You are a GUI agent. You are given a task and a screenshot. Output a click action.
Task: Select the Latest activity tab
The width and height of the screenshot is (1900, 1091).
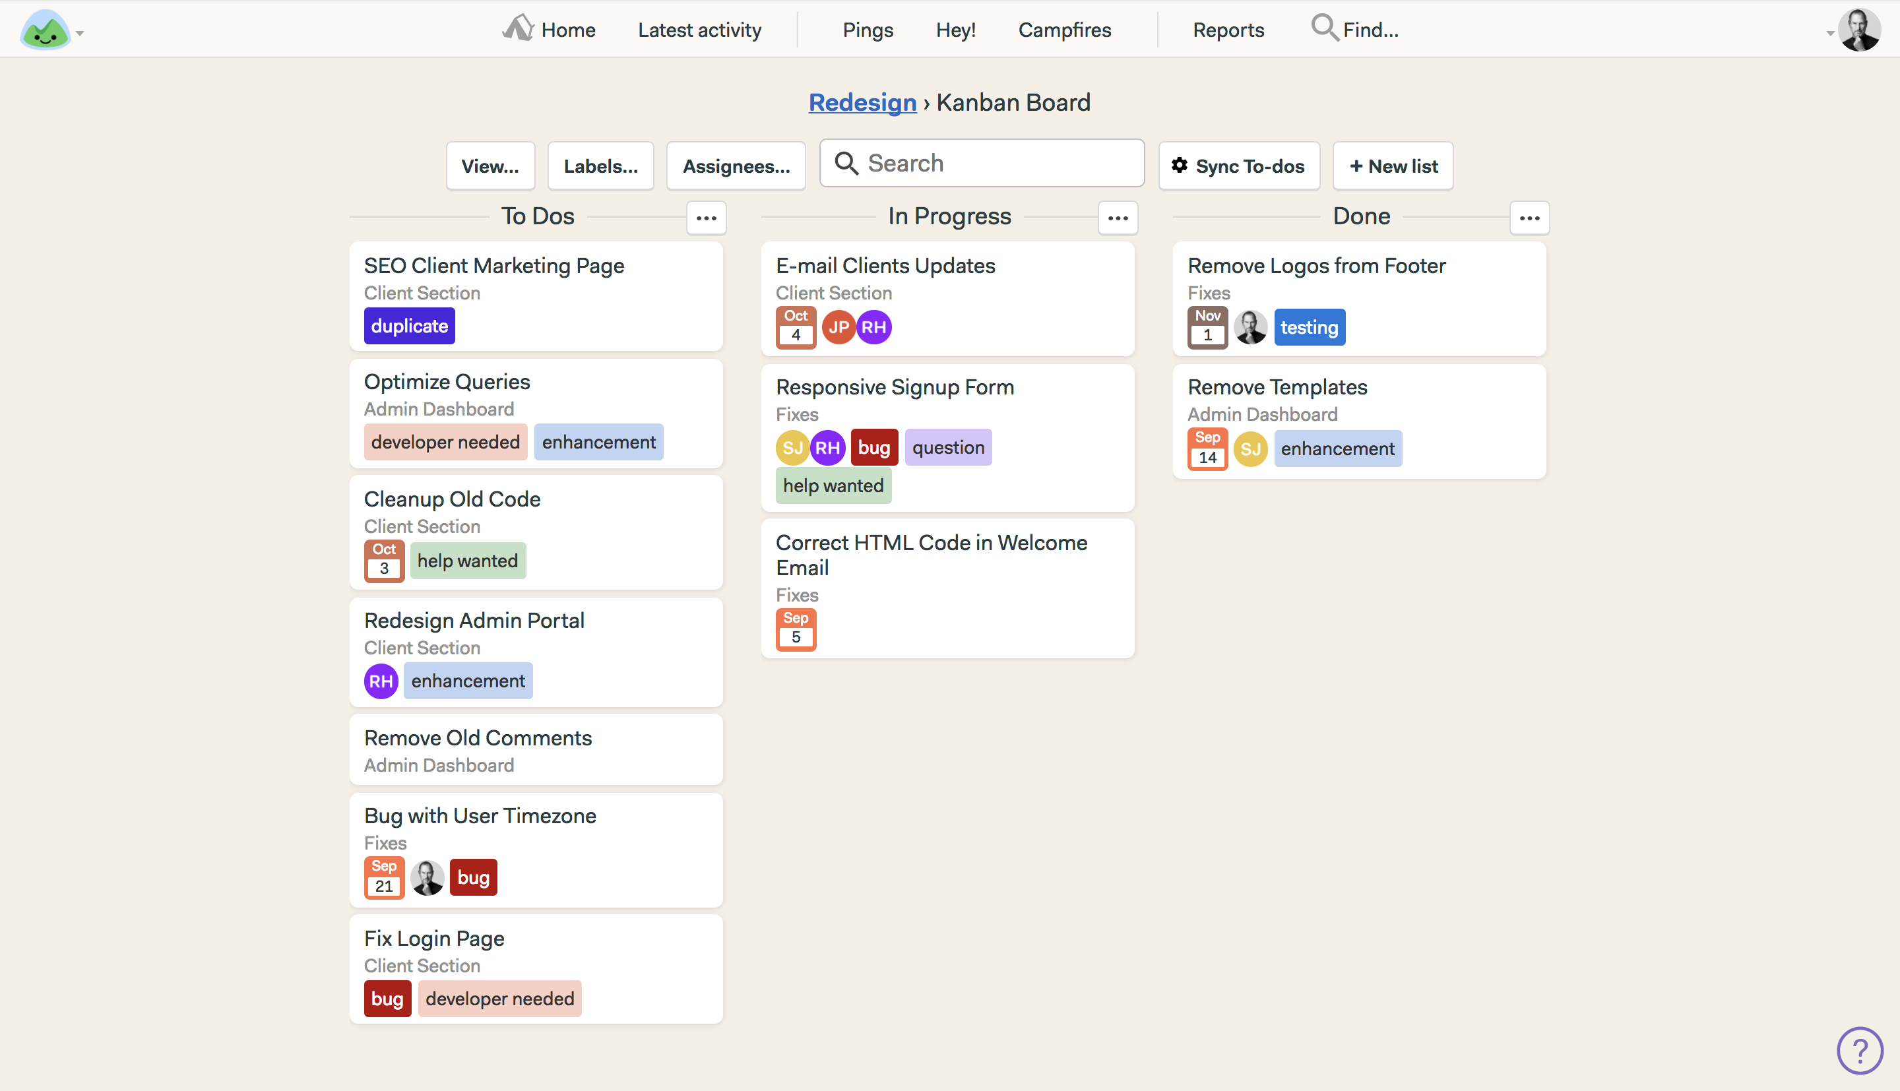tap(699, 28)
